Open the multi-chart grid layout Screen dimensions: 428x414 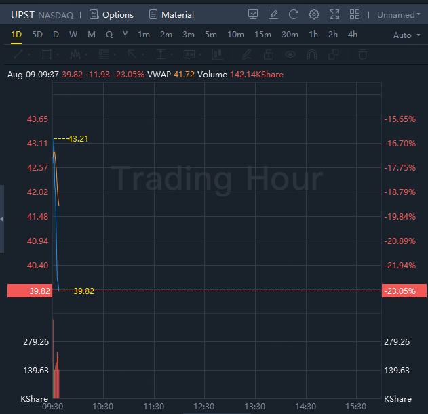353,14
